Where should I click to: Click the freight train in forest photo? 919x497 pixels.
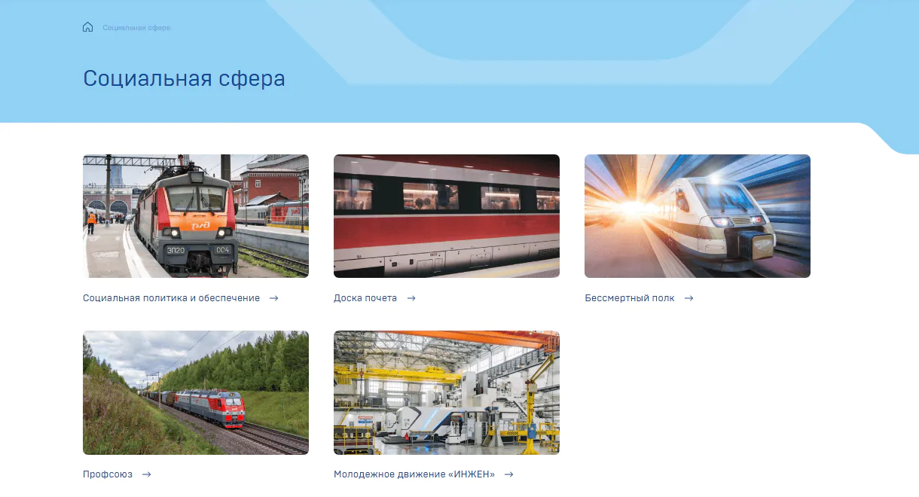click(196, 392)
